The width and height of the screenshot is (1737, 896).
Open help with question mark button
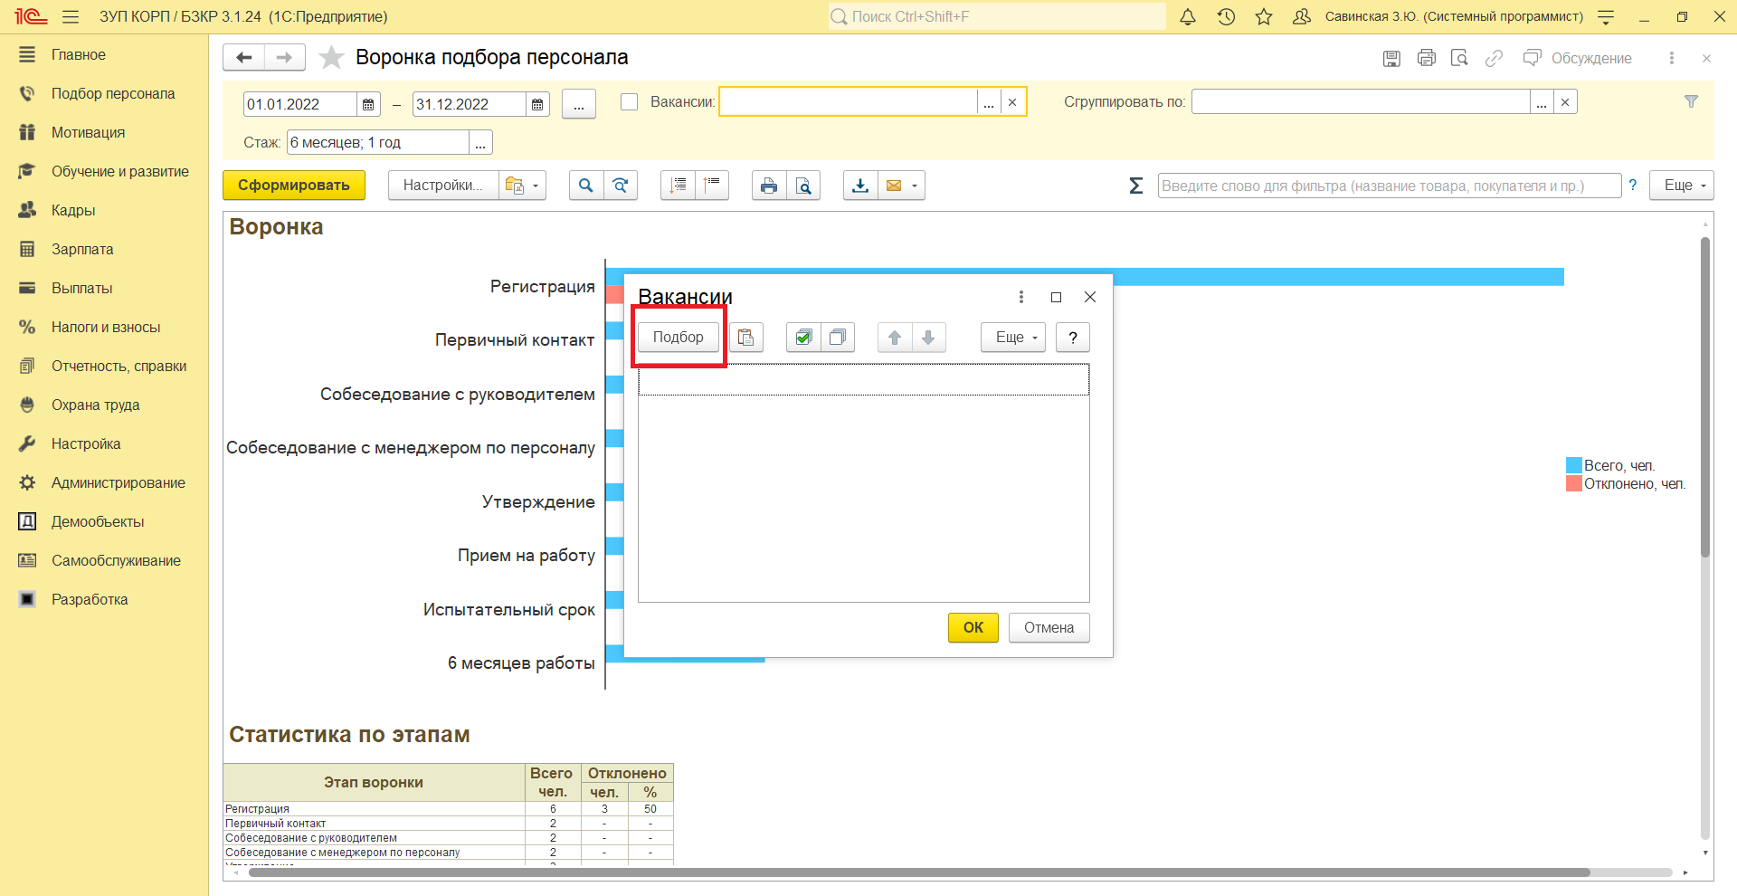click(x=1072, y=338)
